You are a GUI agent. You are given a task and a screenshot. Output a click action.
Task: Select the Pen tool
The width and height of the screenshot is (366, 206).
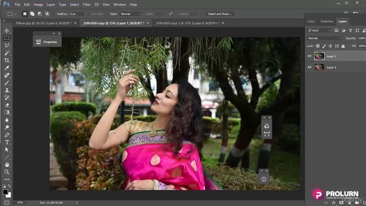[x=7, y=135]
